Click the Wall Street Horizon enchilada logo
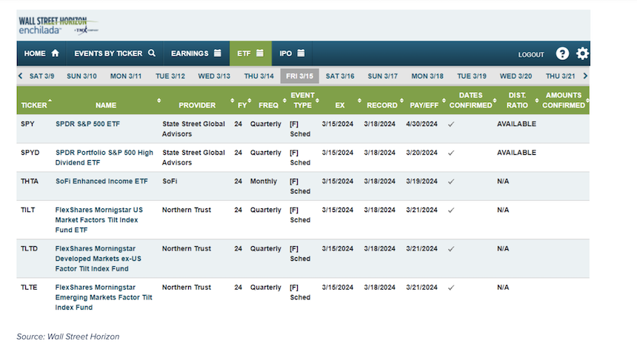The height and width of the screenshot is (358, 637). pyautogui.click(x=58, y=26)
